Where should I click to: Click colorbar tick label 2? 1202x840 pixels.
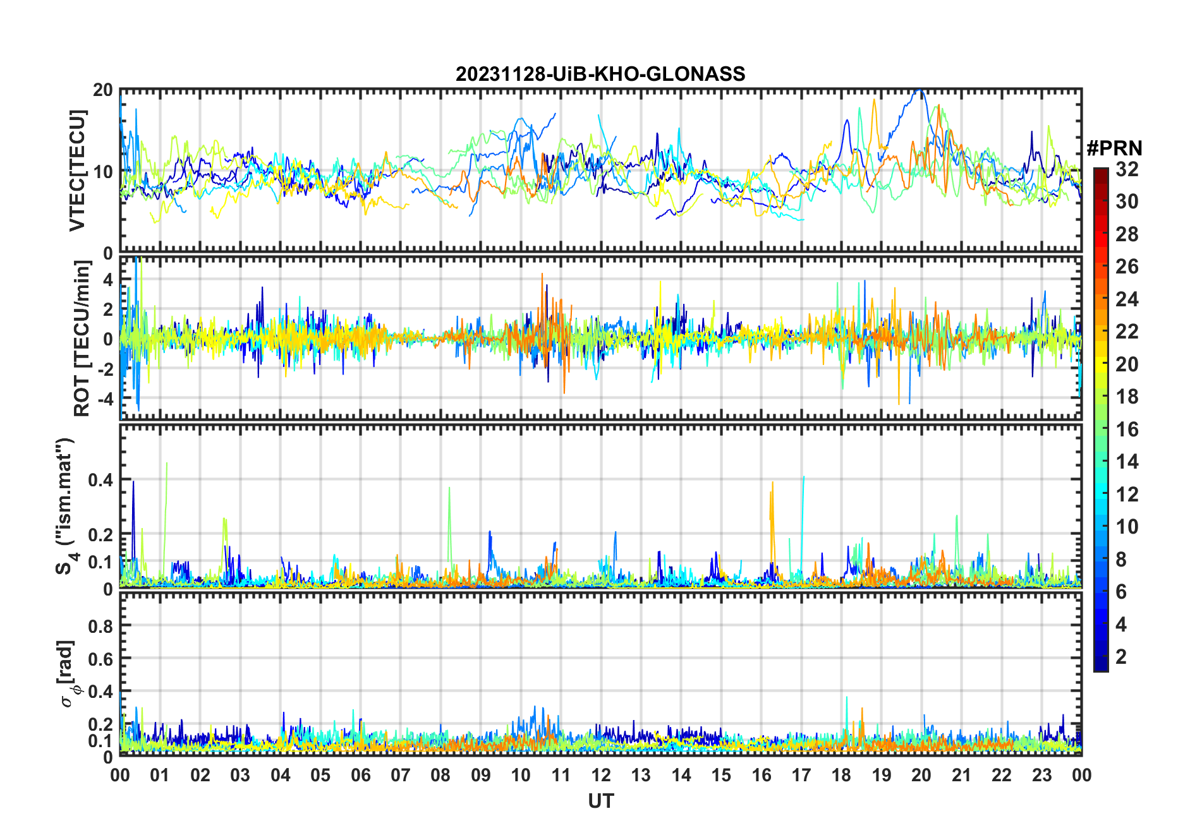click(x=1121, y=656)
